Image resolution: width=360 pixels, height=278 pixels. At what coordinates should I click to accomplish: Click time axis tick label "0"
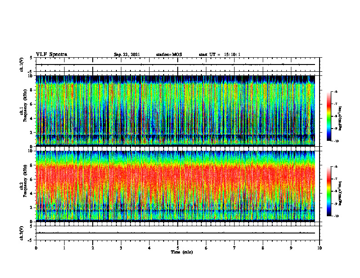36,248
